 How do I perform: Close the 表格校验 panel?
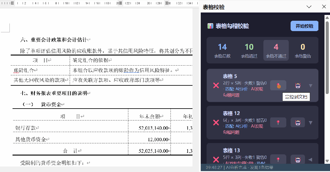click(324, 7)
